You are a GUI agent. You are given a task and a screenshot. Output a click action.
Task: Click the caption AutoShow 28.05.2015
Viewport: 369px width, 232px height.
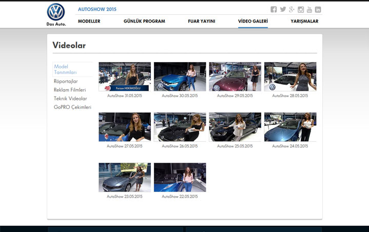pyautogui.click(x=290, y=96)
